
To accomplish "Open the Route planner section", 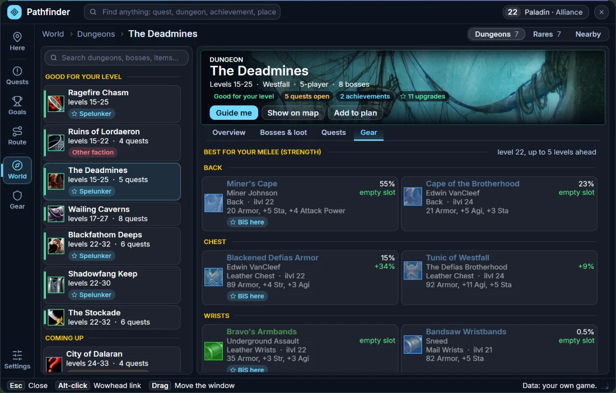I will point(17,136).
